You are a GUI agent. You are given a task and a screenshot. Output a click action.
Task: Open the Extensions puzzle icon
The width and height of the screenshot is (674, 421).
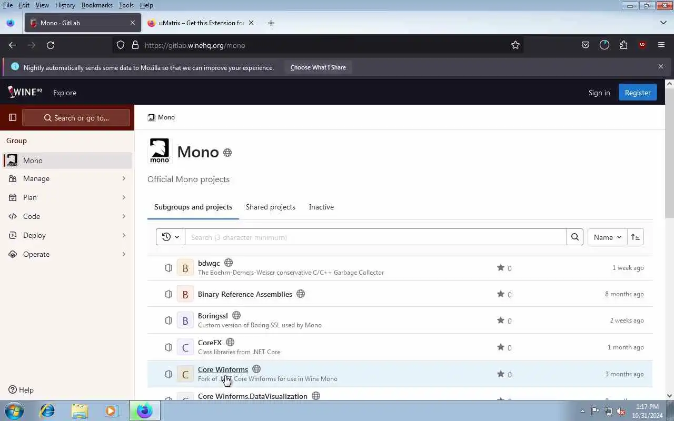pos(623,45)
